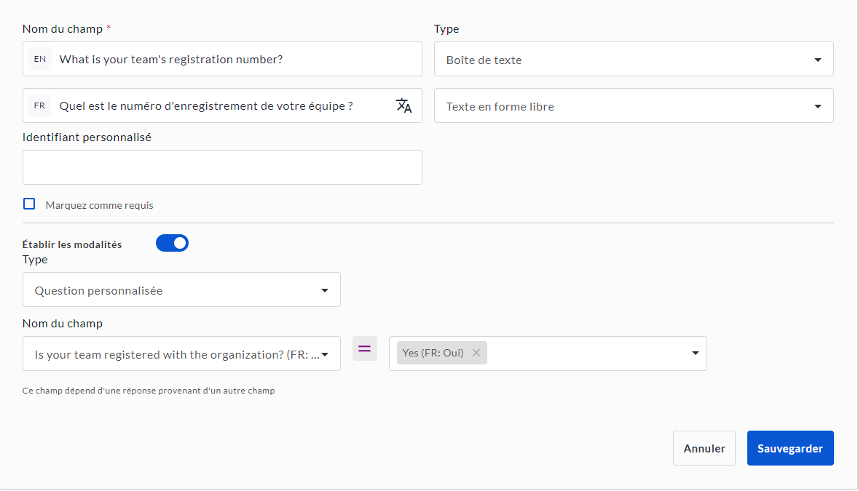Image resolution: width=858 pixels, height=491 pixels.
Task: Click the FR language badge
Action: coord(40,105)
